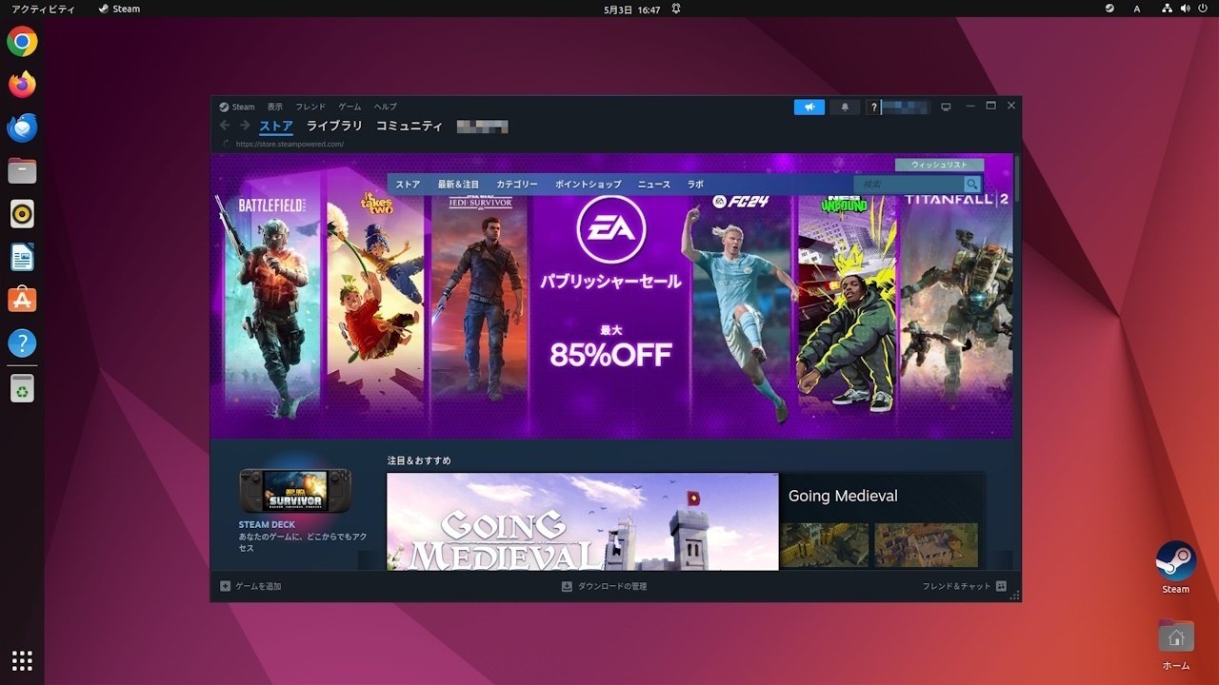Click the question mark avatar icon
The image size is (1219, 685).
tap(873, 107)
